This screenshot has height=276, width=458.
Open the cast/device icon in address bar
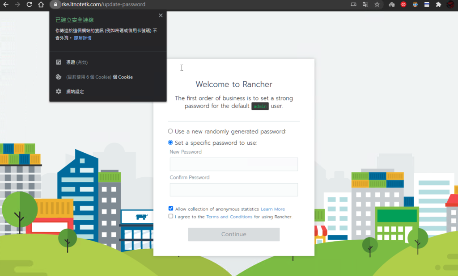[353, 4]
